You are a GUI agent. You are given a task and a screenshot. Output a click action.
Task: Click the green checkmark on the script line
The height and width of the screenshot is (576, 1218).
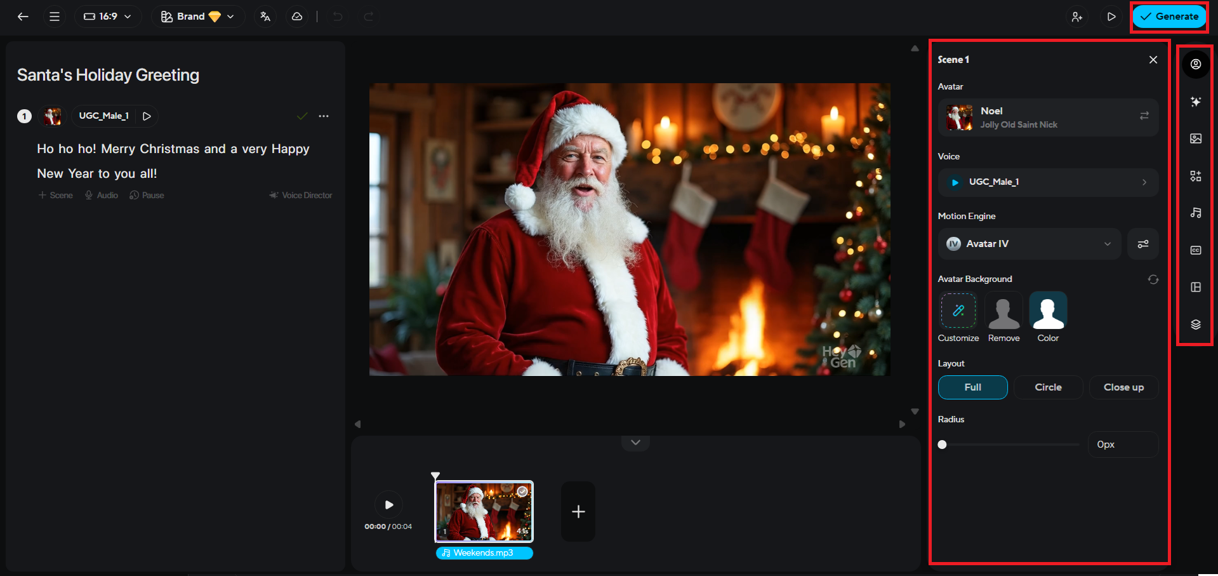point(302,116)
